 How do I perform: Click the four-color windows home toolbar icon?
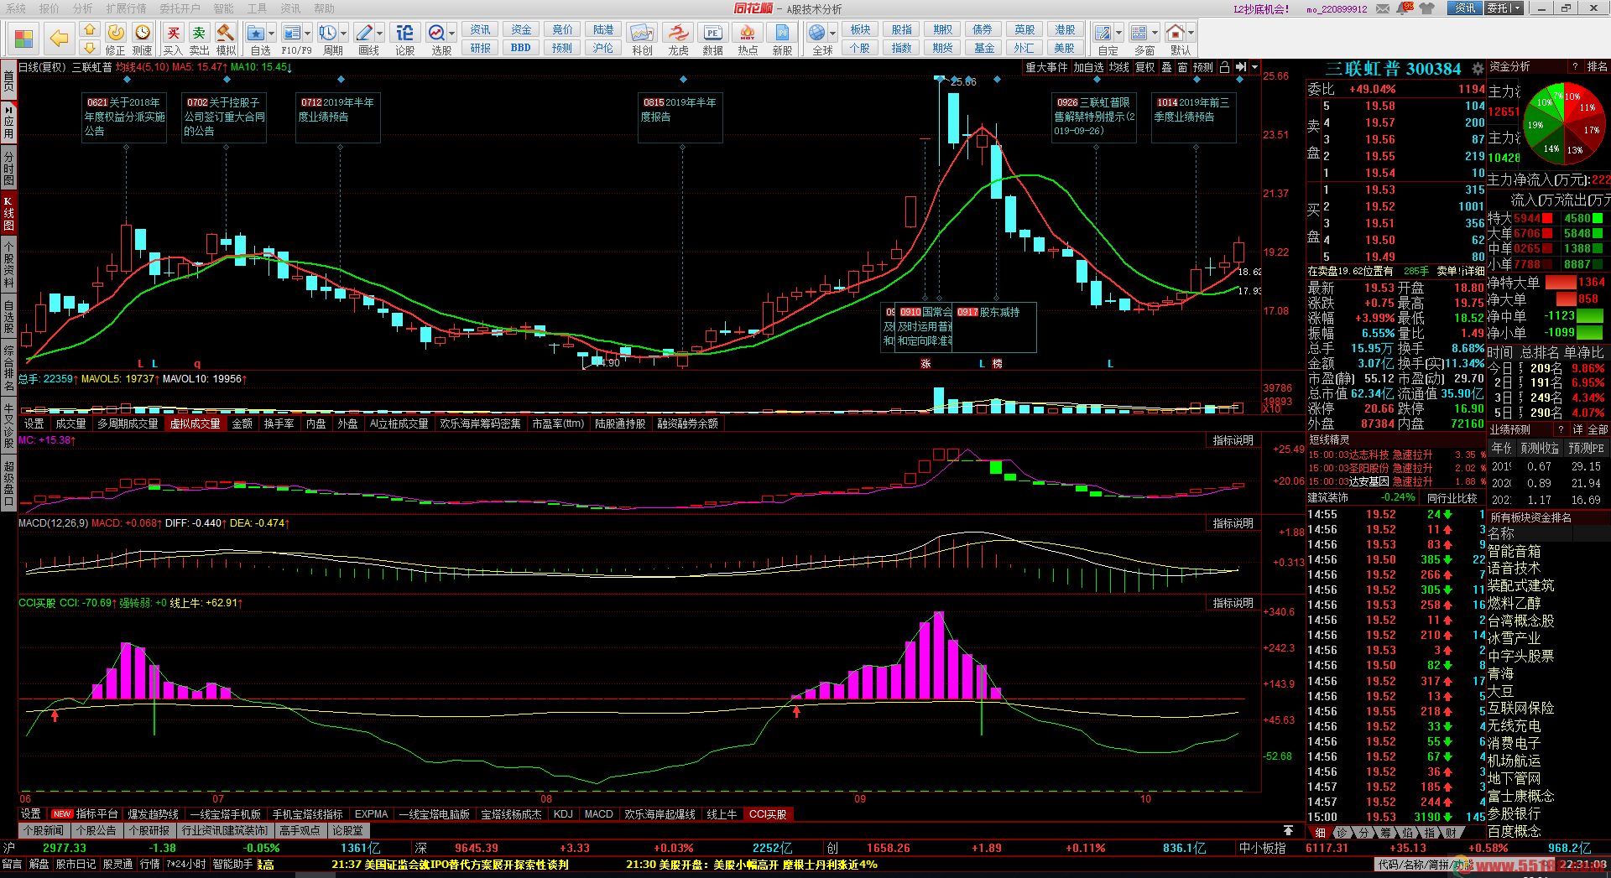tap(23, 39)
